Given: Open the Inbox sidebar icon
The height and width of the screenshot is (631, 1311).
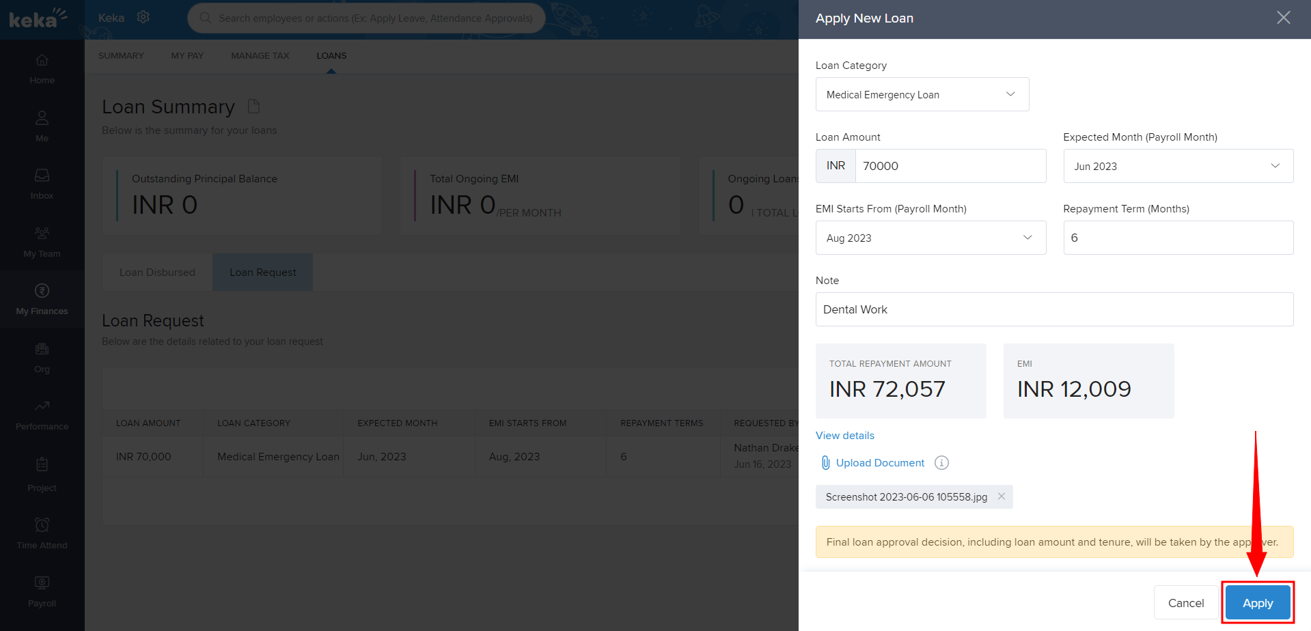Looking at the screenshot, I should 42,184.
